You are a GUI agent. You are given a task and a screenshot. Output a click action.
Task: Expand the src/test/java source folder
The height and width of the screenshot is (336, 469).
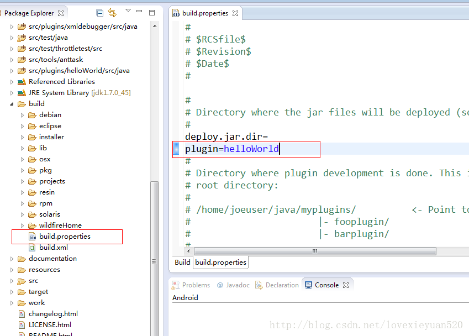[12, 38]
